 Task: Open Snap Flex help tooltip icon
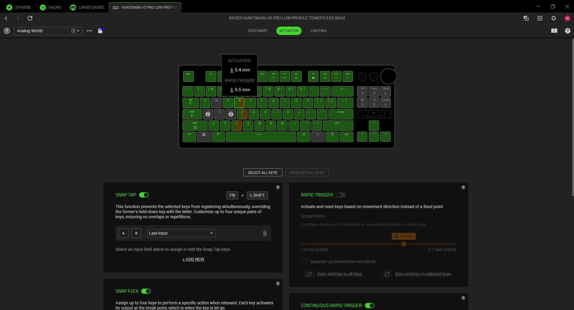(x=278, y=284)
